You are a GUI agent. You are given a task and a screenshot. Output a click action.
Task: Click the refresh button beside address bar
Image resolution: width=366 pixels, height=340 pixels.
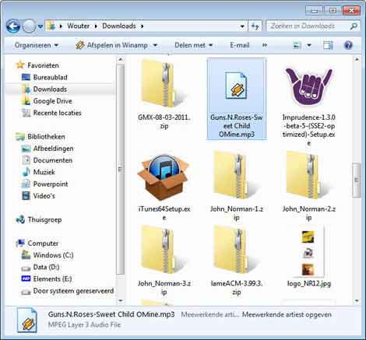tap(255, 26)
